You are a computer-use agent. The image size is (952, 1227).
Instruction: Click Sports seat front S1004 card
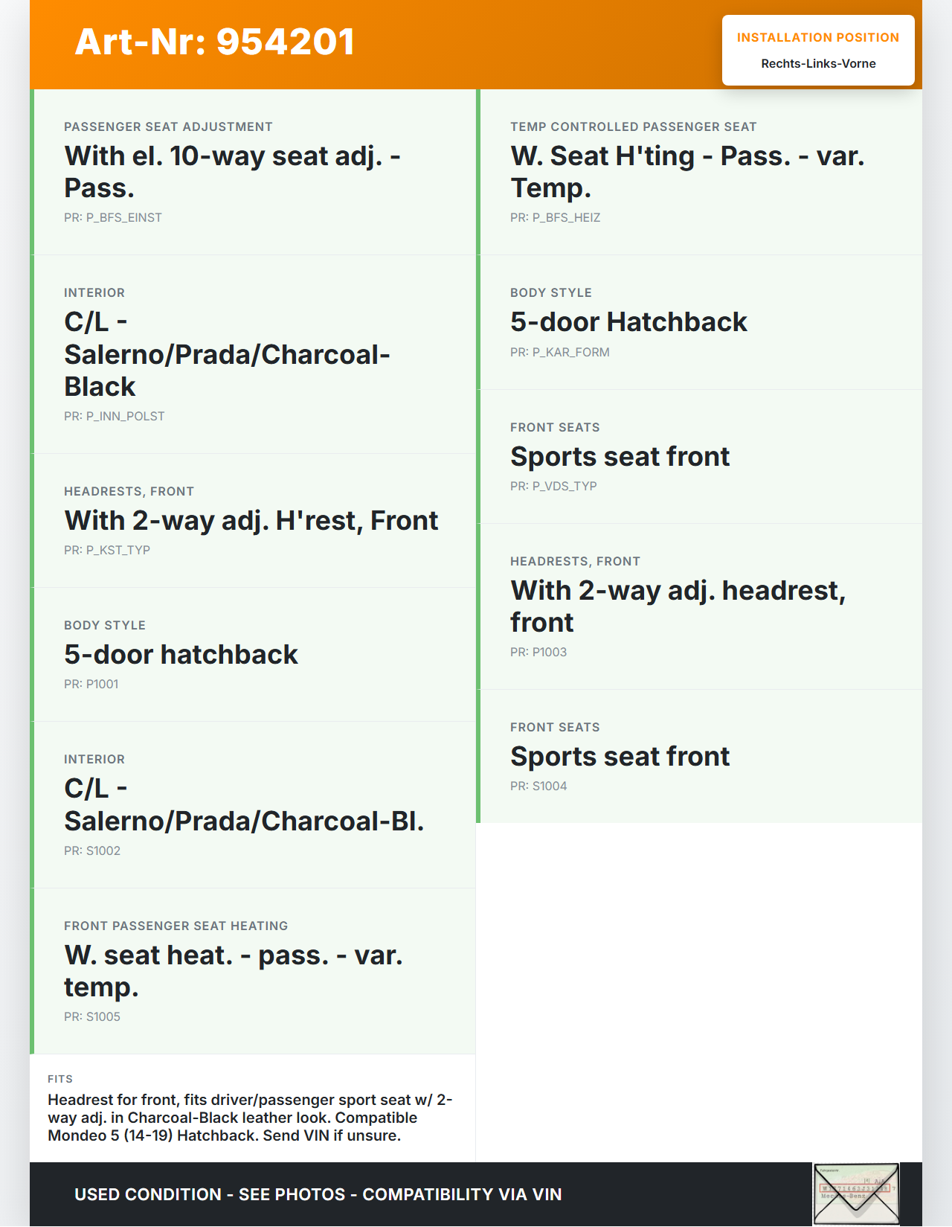coord(699,756)
